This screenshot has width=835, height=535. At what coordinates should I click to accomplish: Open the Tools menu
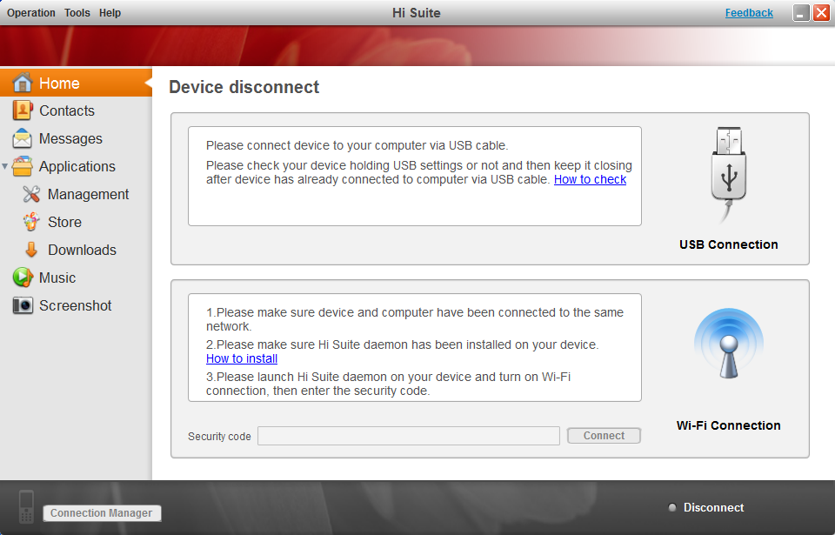point(77,12)
